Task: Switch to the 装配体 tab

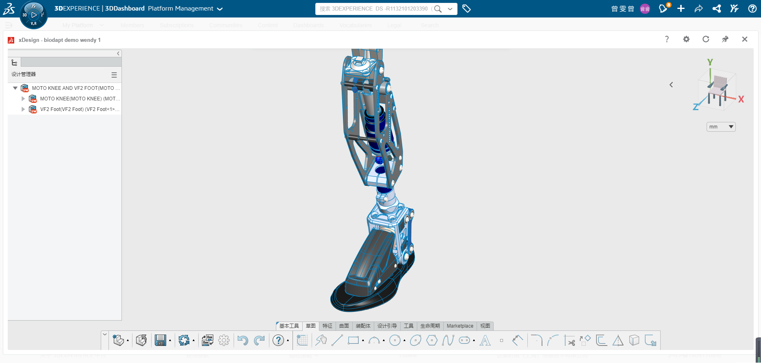Action: click(x=363, y=326)
